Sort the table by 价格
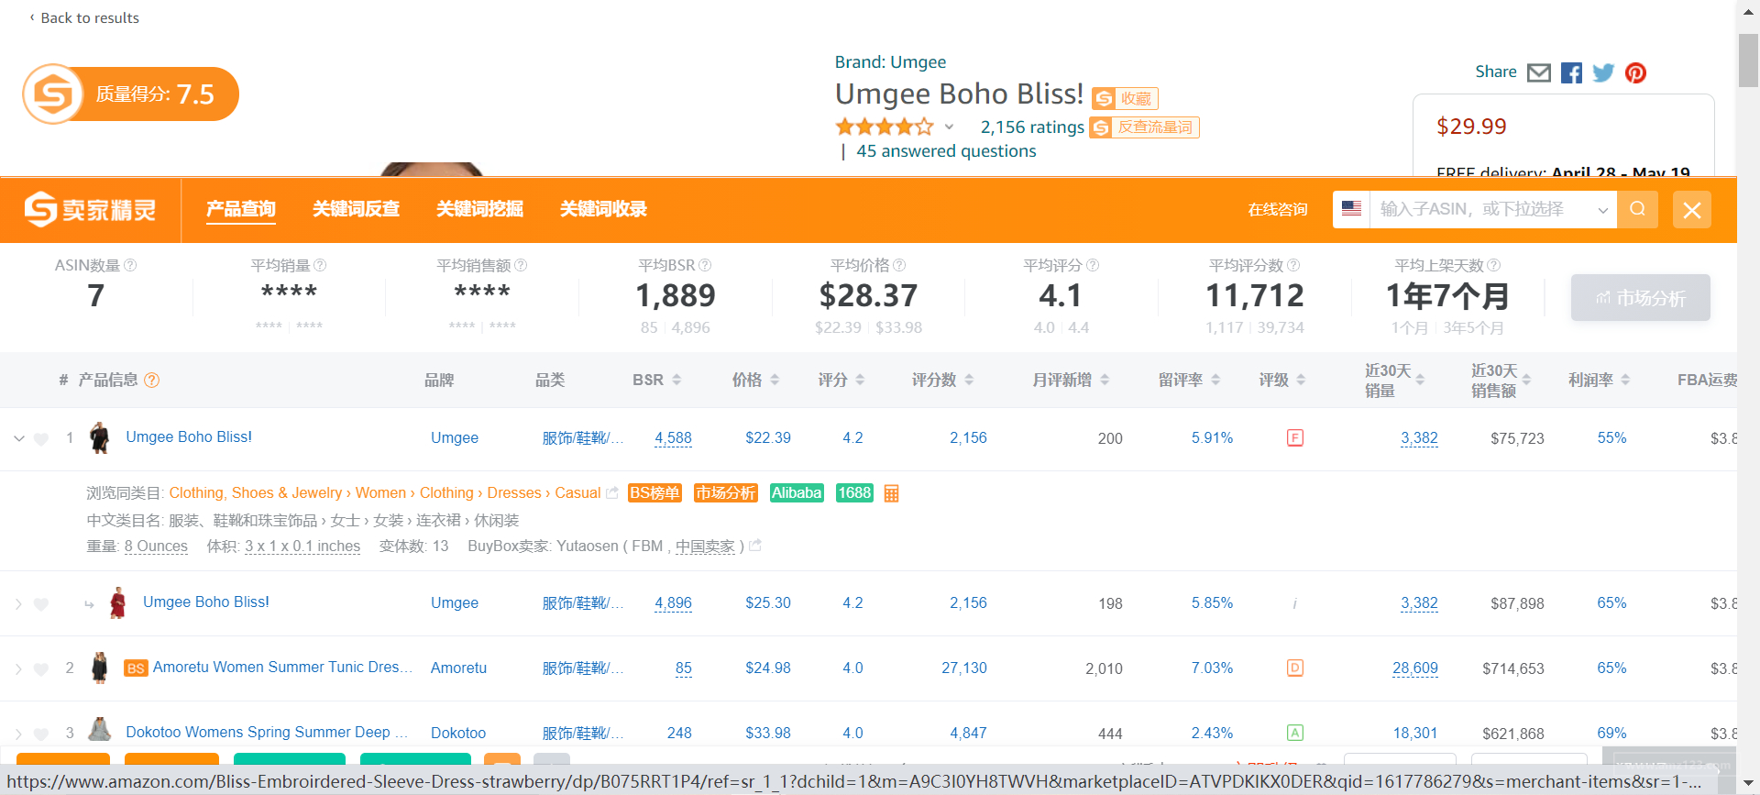The height and width of the screenshot is (795, 1760). point(775,380)
